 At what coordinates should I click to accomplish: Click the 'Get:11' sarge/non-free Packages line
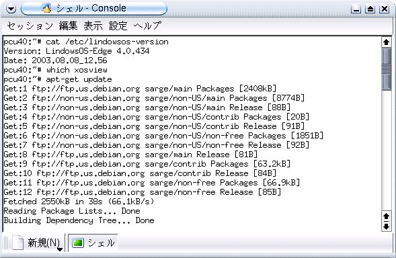click(x=152, y=183)
